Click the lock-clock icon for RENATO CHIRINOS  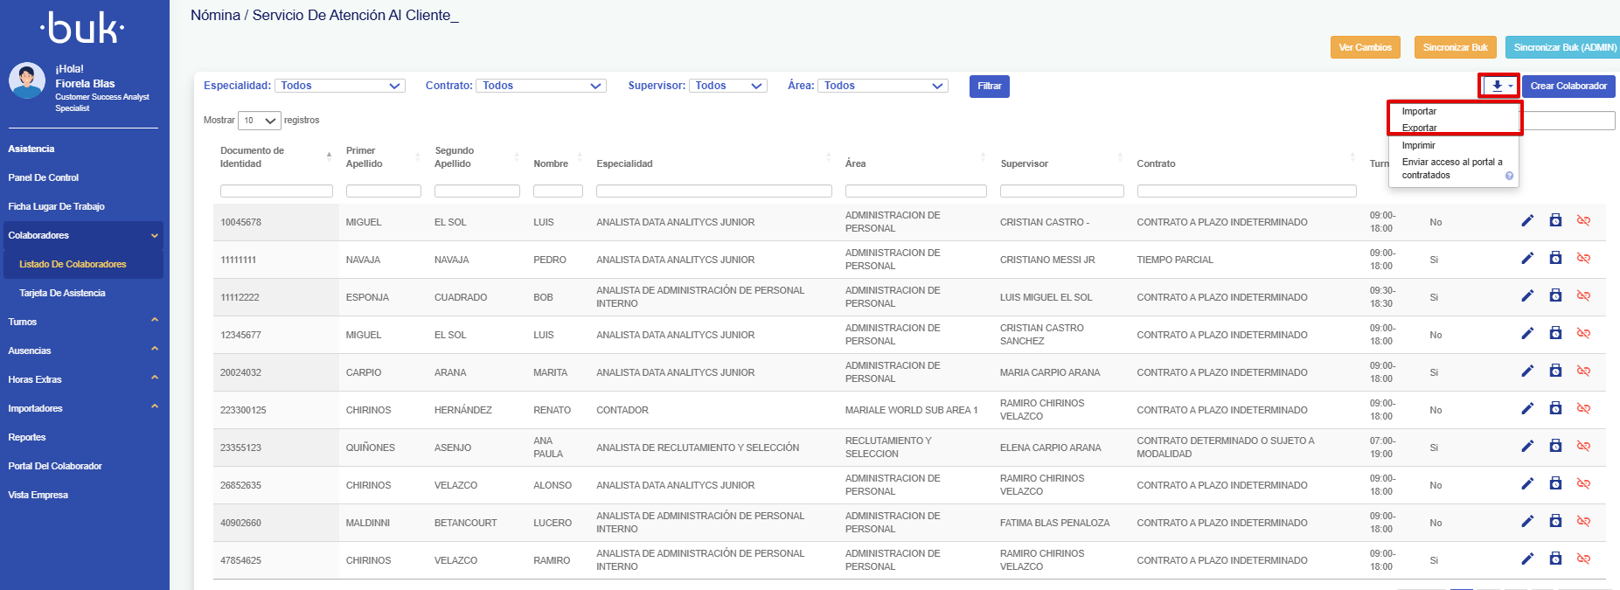1555,409
